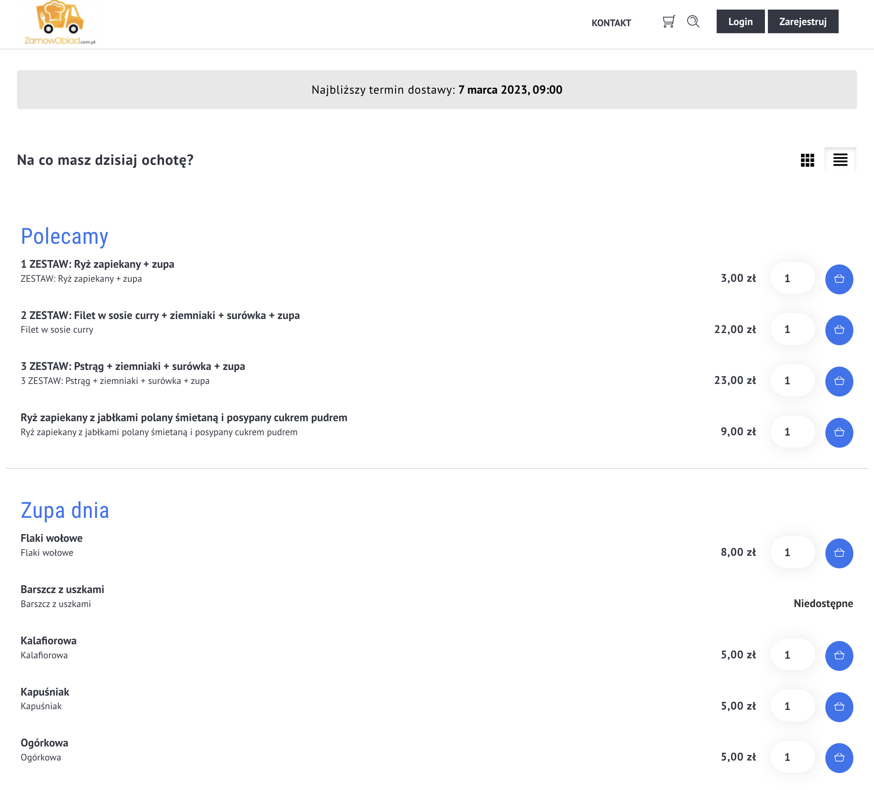The image size is (874, 790).
Task: Open Barszcz z uszkami item title
Action: point(62,589)
